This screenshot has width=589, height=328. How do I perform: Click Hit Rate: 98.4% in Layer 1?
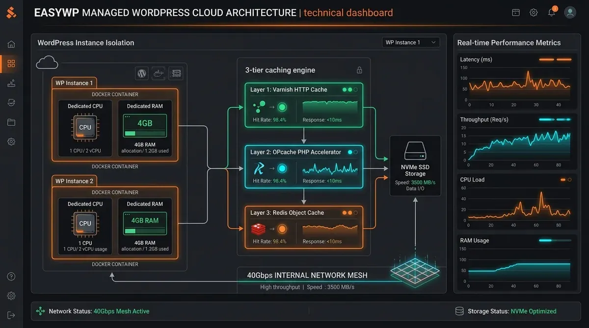[269, 120]
